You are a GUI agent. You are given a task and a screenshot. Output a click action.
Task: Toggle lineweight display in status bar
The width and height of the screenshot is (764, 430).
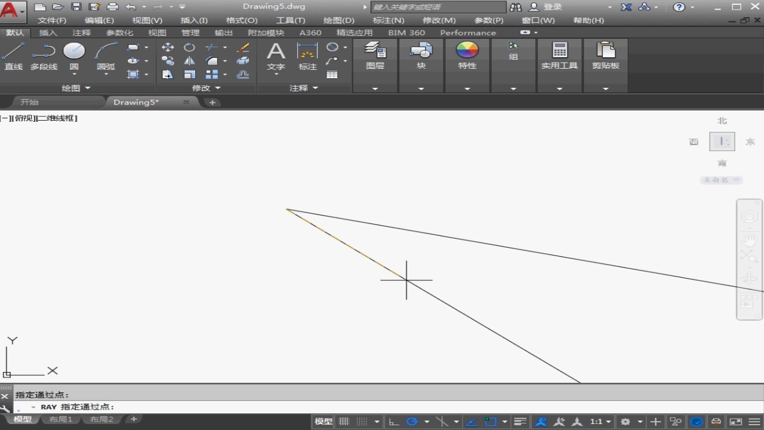pos(520,422)
